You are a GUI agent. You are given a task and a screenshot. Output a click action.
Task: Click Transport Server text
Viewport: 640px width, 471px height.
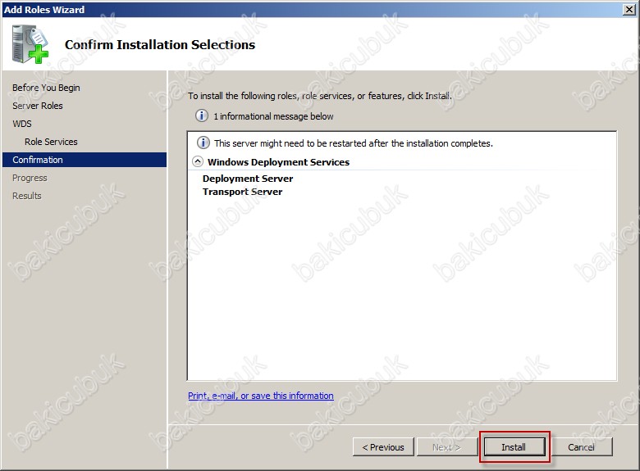[x=242, y=192]
